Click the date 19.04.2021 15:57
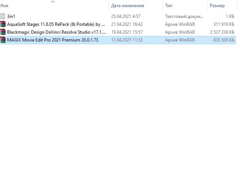 127,32
